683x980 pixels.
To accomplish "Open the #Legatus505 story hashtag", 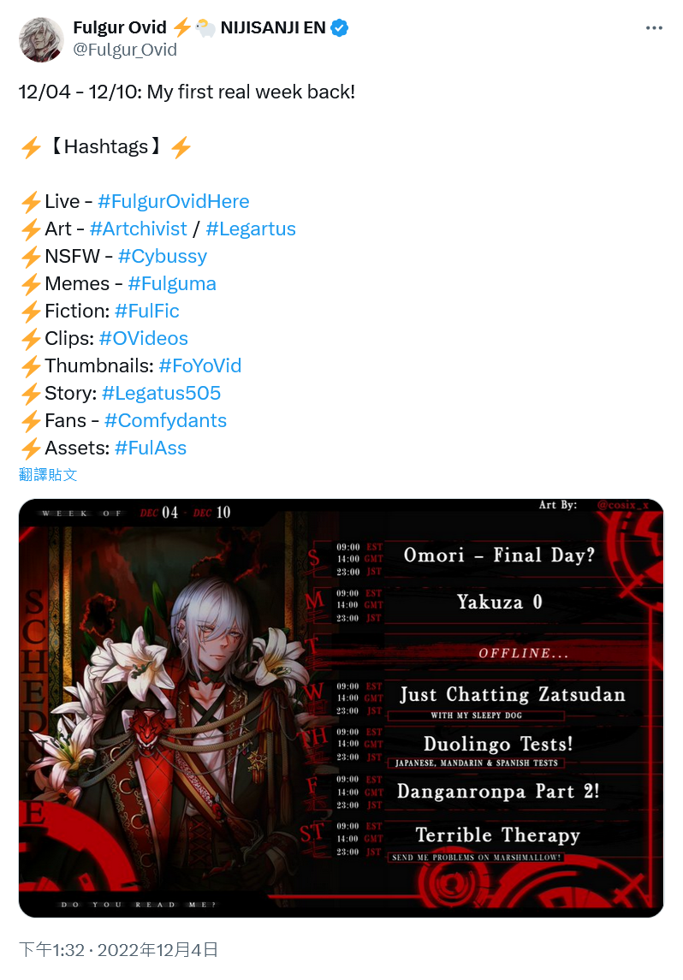I will 161,393.
